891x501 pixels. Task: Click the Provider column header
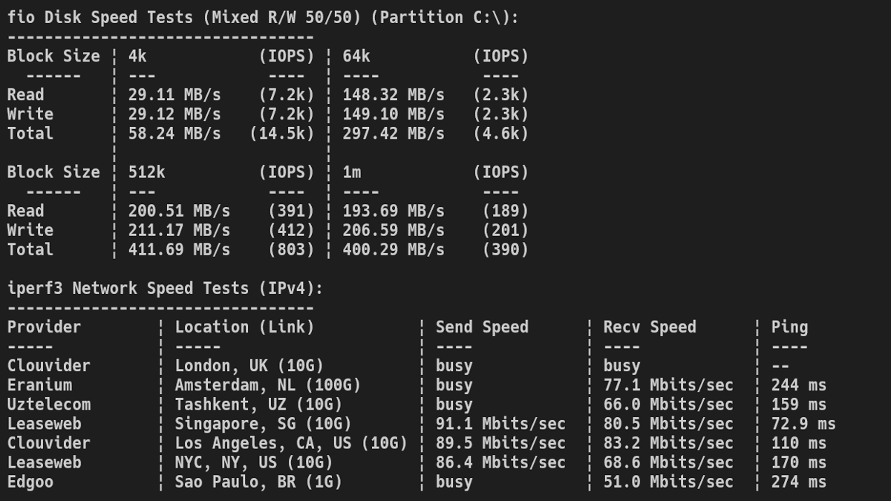click(45, 327)
